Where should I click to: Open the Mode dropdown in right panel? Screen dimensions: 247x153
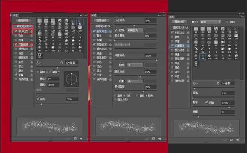(210, 22)
